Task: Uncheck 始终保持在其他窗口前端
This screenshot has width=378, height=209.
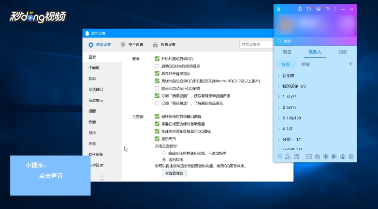Action: [x=157, y=117]
